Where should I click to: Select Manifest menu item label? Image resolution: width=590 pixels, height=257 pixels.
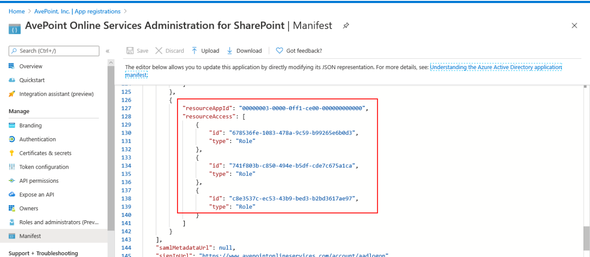pos(30,236)
